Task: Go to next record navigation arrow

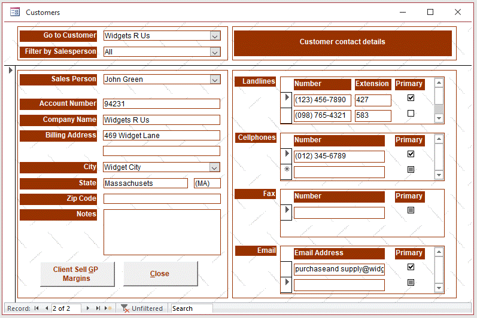Action: pyautogui.click(x=88, y=308)
